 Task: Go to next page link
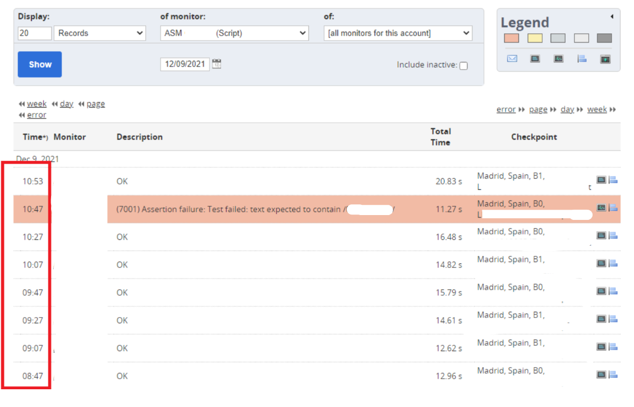[538, 110]
